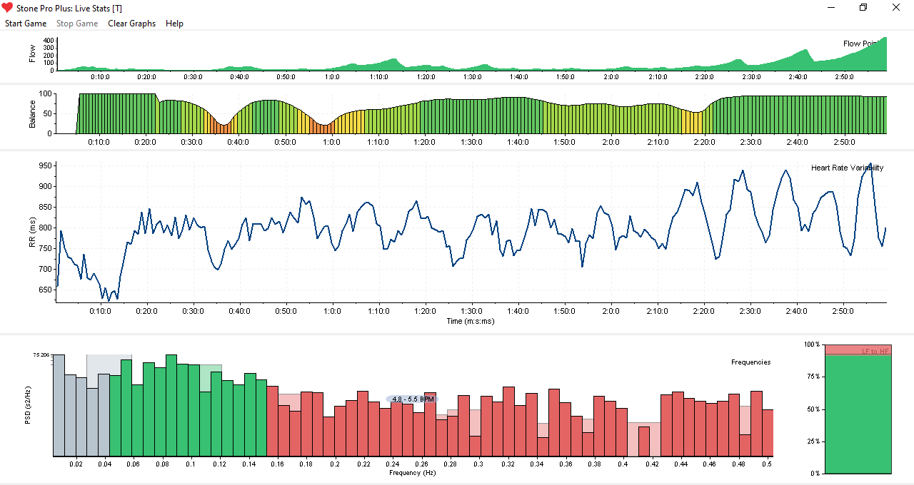Select Clear Graphs from the menu bar
The height and width of the screenshot is (485, 914).
pyautogui.click(x=131, y=23)
